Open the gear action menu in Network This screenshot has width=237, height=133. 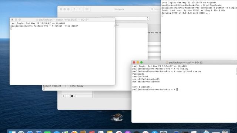pos(73,96)
